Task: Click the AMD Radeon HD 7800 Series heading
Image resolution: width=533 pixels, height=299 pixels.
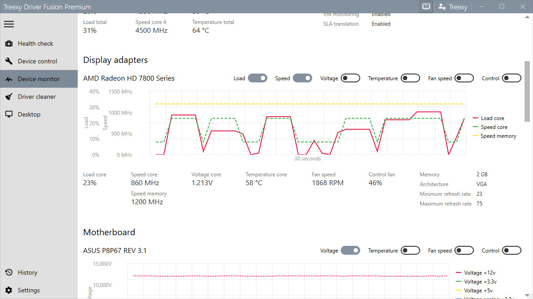Action: (x=129, y=78)
